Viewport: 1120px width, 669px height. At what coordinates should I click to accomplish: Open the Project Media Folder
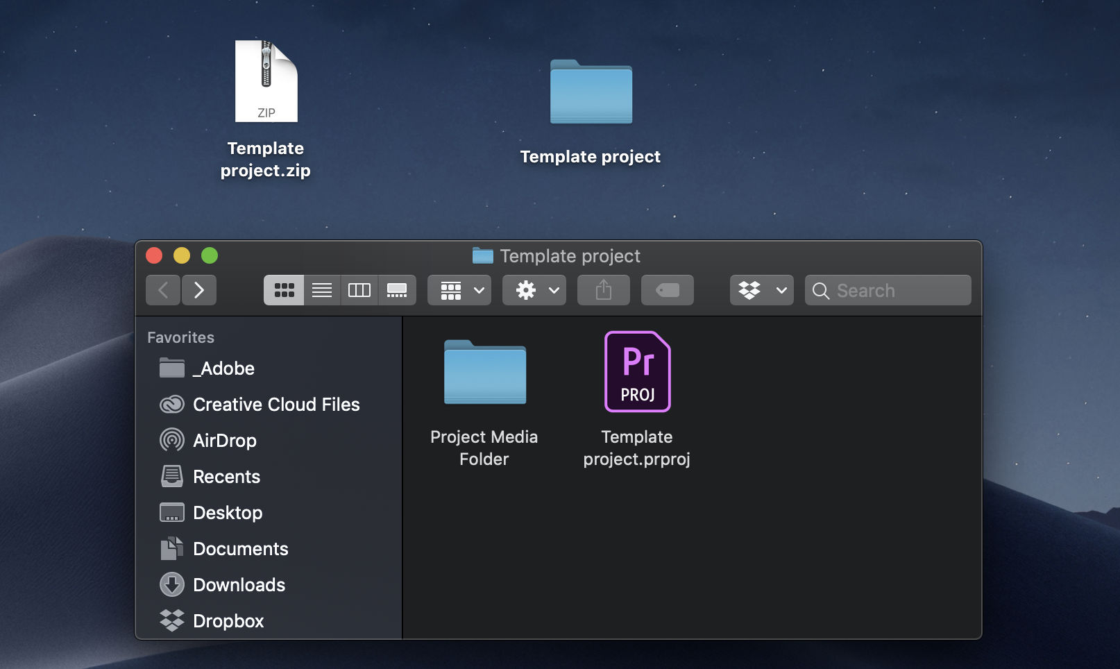point(484,373)
